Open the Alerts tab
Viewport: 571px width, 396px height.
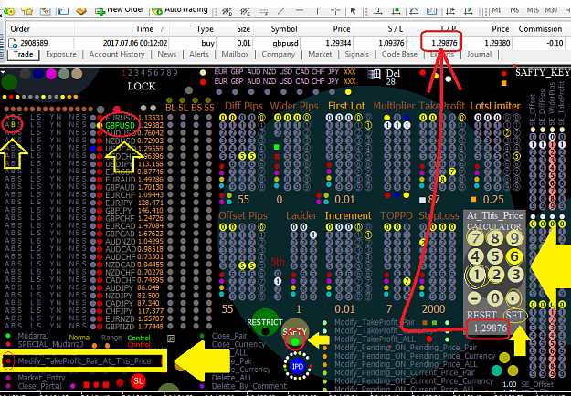coord(199,54)
